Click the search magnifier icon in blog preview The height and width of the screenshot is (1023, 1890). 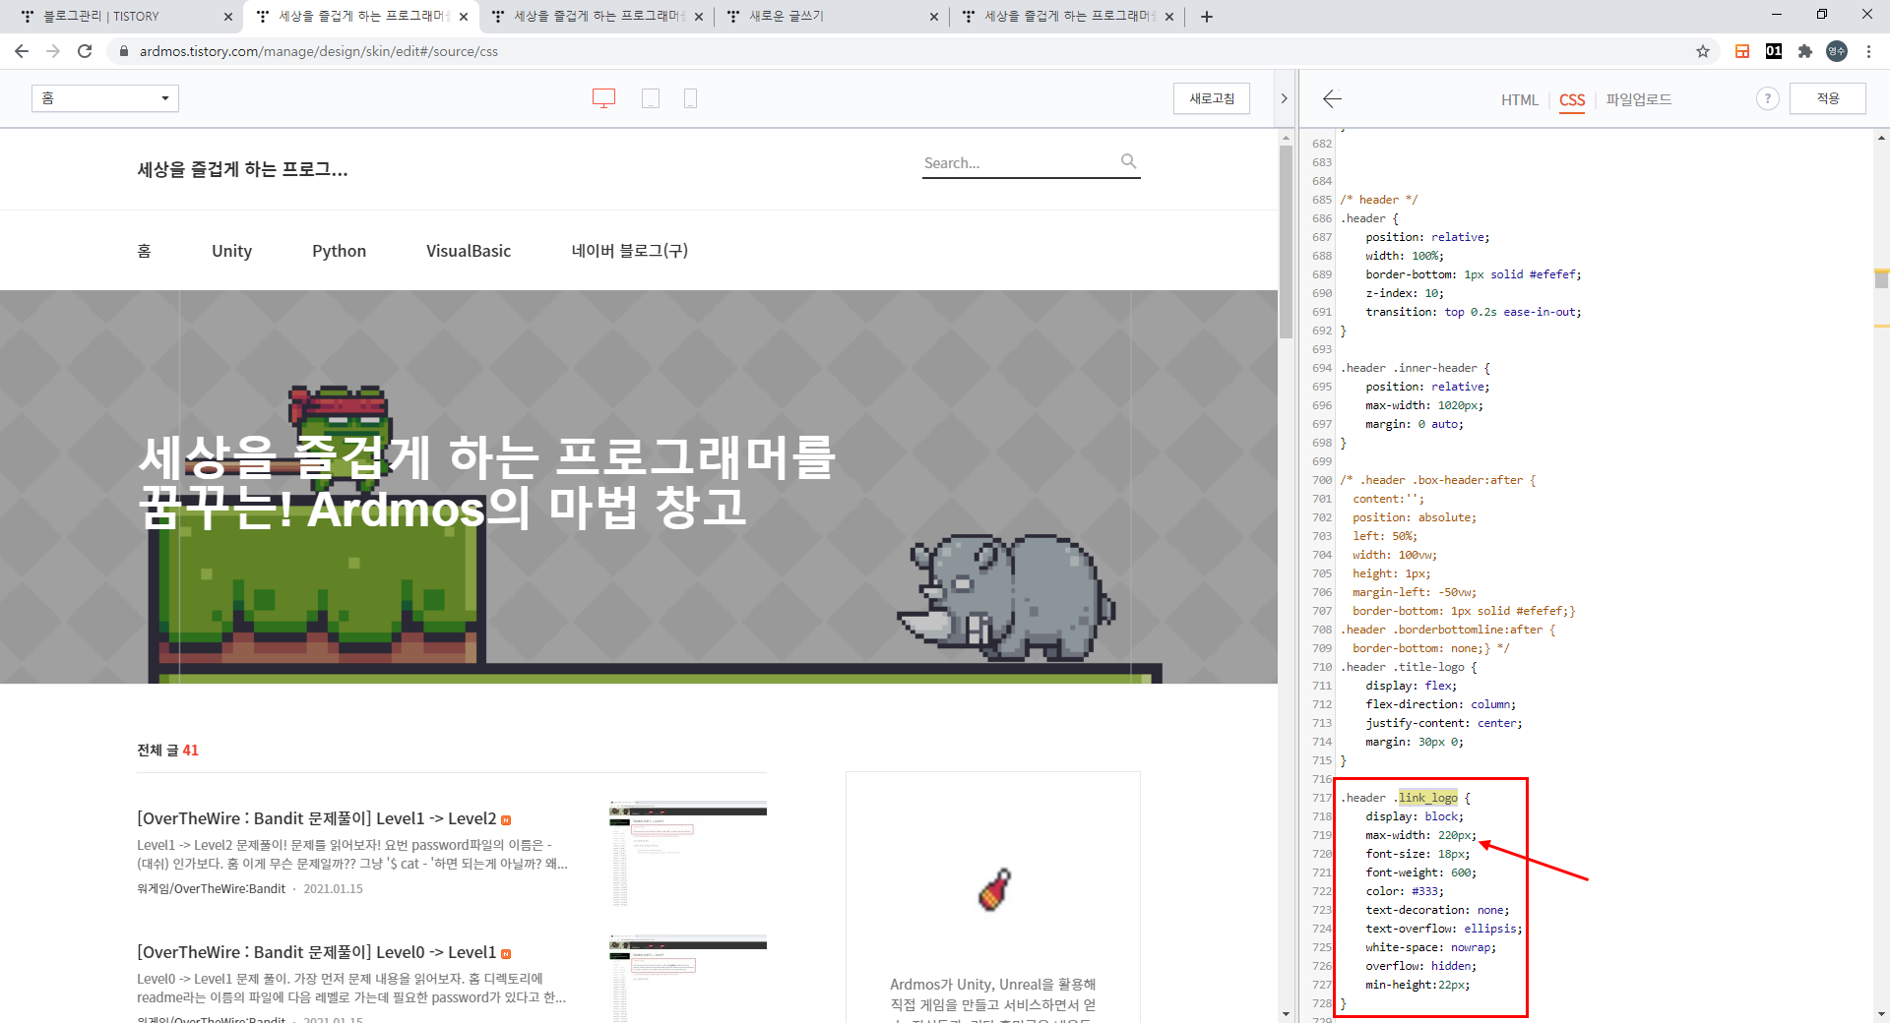pyautogui.click(x=1129, y=161)
